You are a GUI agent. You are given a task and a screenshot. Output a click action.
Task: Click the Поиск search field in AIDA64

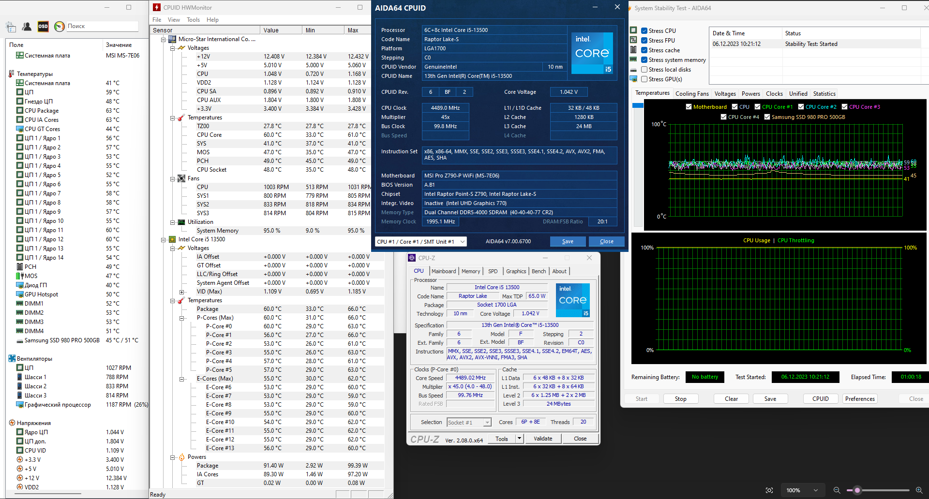[x=102, y=26]
